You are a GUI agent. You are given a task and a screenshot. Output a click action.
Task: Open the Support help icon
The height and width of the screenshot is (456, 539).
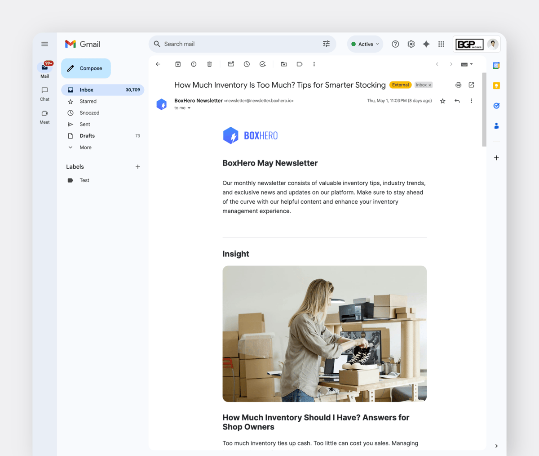click(395, 44)
